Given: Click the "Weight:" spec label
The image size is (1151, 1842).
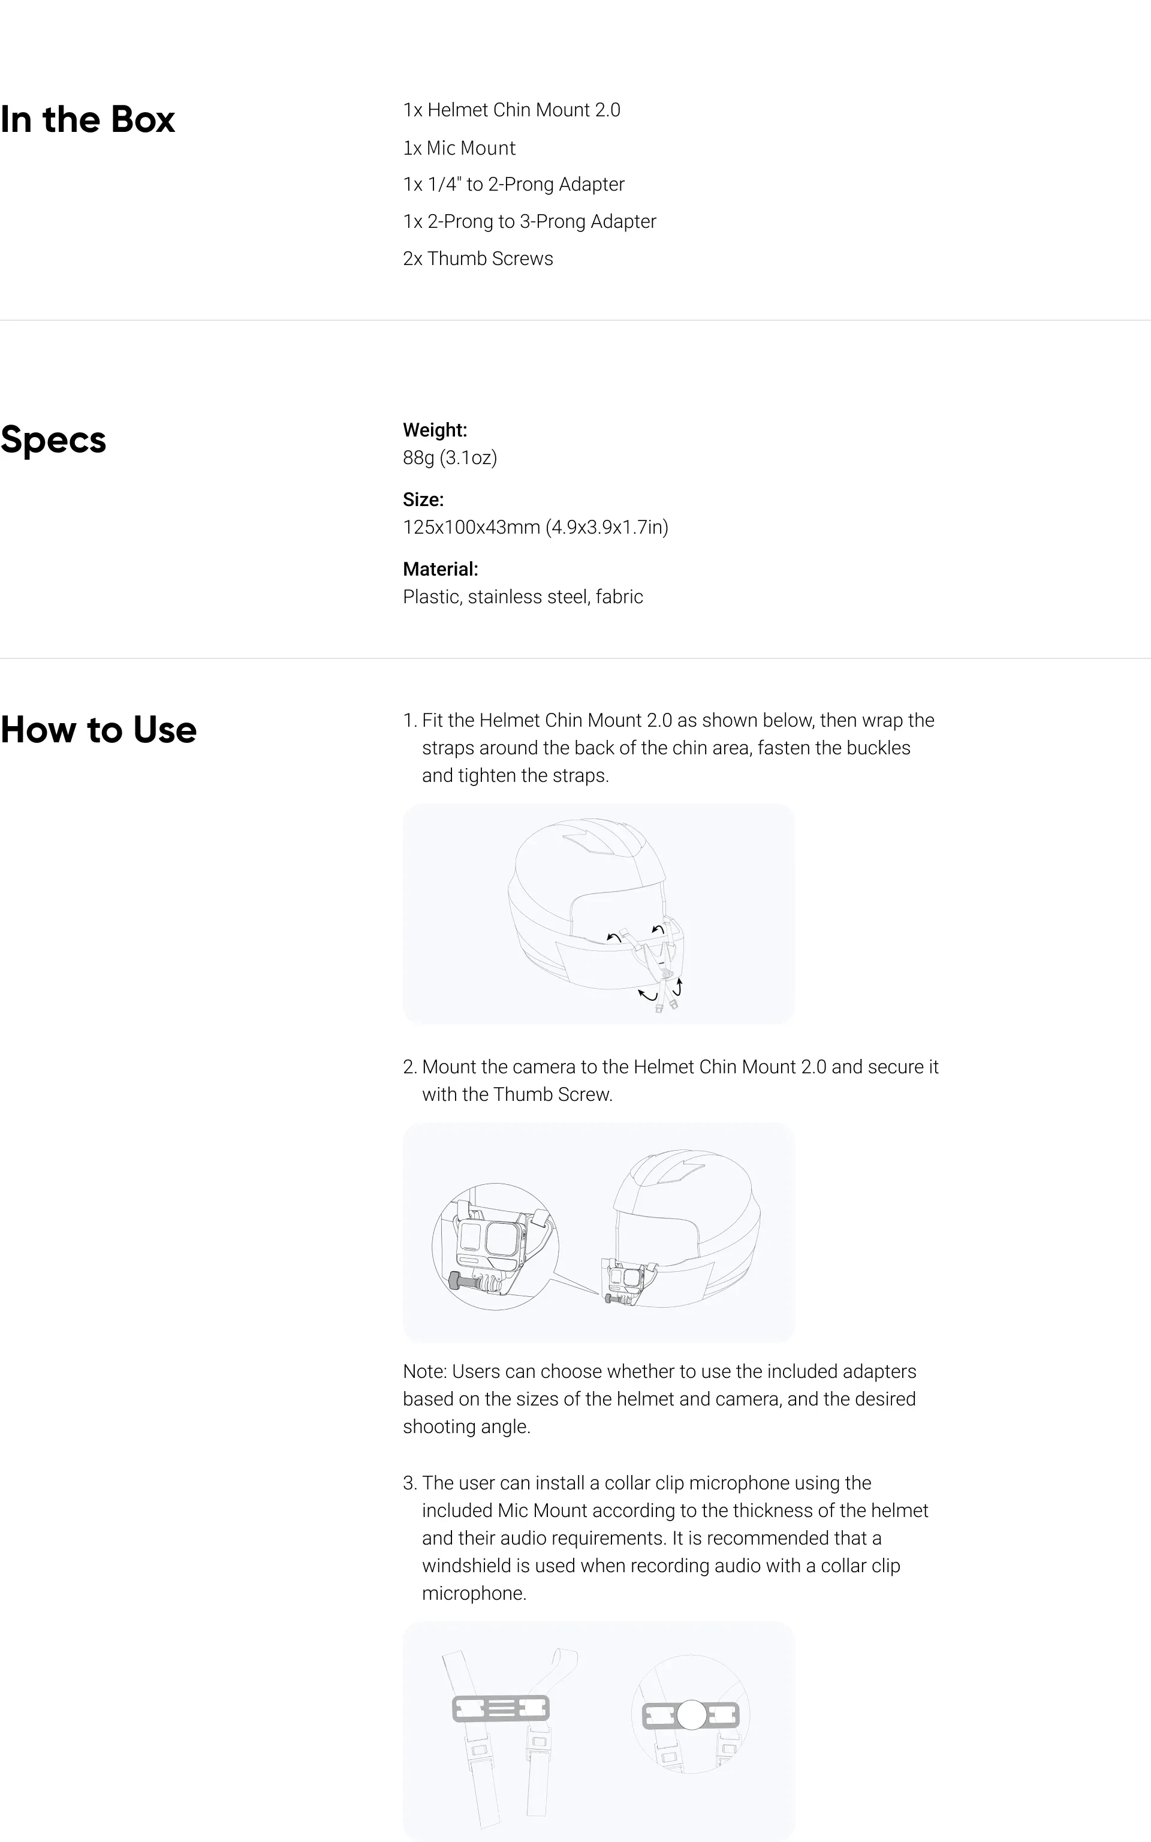Looking at the screenshot, I should pos(435,430).
